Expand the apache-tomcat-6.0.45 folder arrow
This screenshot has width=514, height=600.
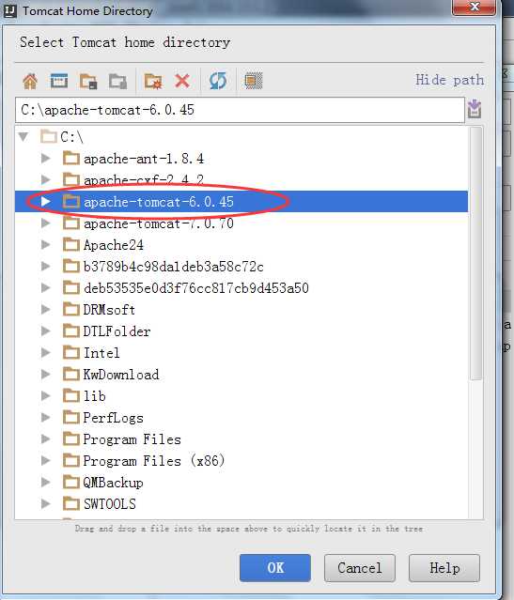click(46, 201)
